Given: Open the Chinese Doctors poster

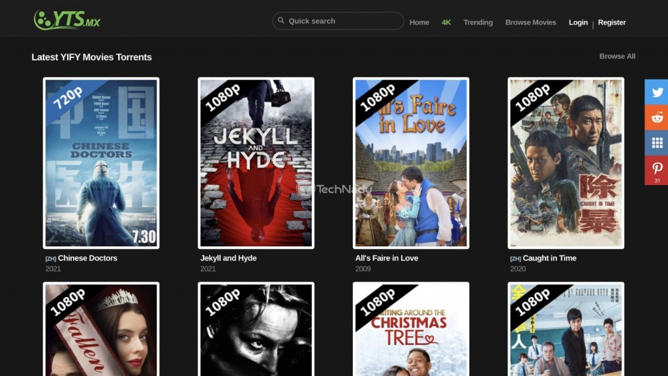Looking at the screenshot, I should pyautogui.click(x=101, y=163).
